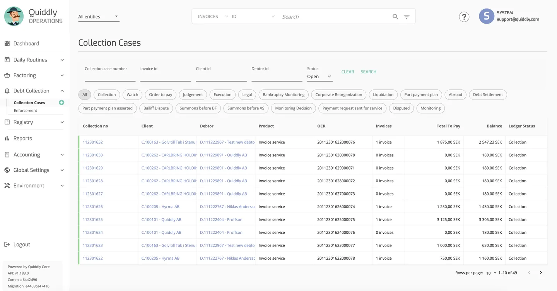The image size is (557, 291).
Task: Open collection case 112301632
Action: (93, 142)
